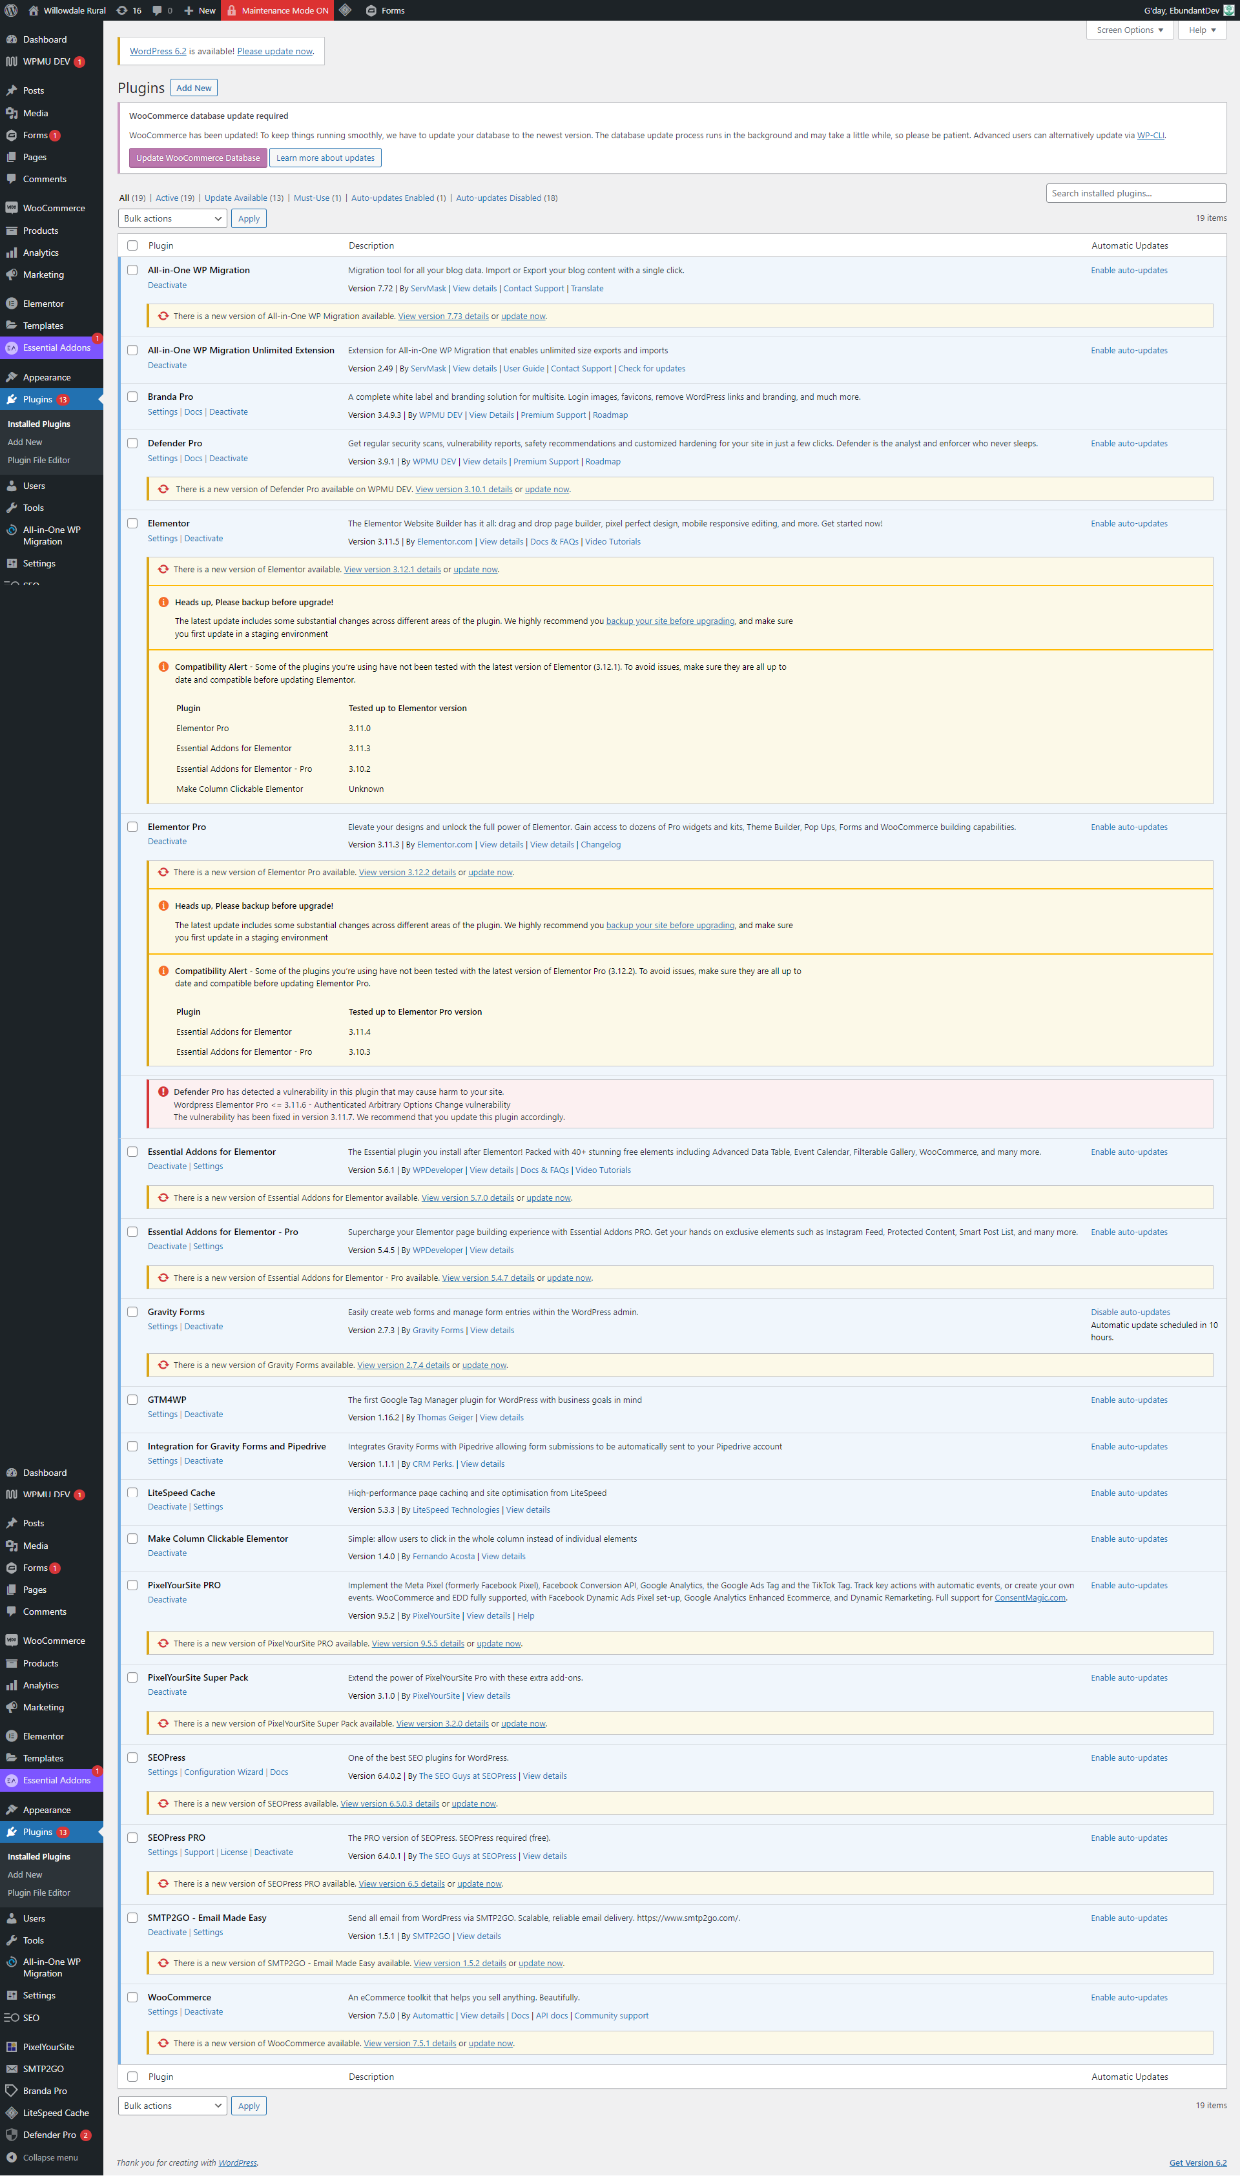Click Disable auto-updates for Gravity Forms
This screenshot has width=1240, height=2178.
1130,1312
